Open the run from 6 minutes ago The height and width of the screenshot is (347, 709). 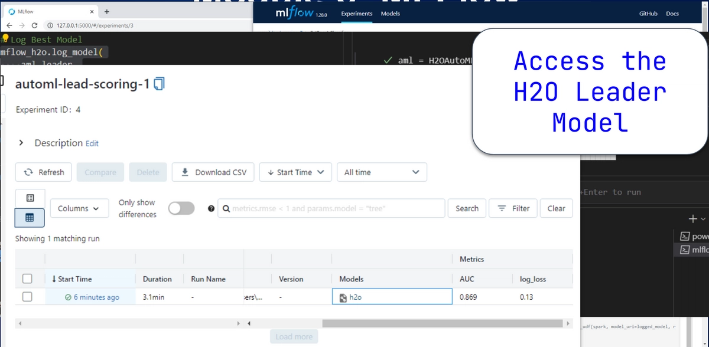96,297
